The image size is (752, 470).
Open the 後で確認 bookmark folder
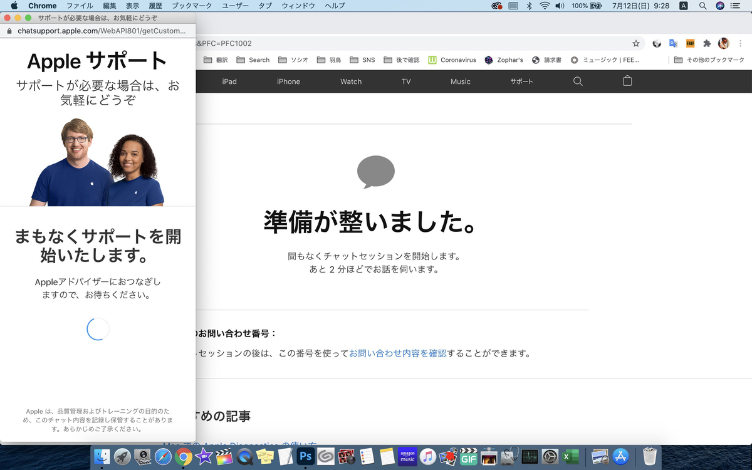coord(402,60)
